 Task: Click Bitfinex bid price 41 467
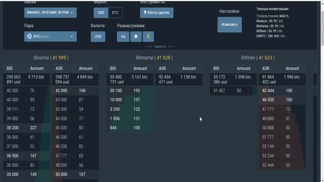[x=219, y=90]
